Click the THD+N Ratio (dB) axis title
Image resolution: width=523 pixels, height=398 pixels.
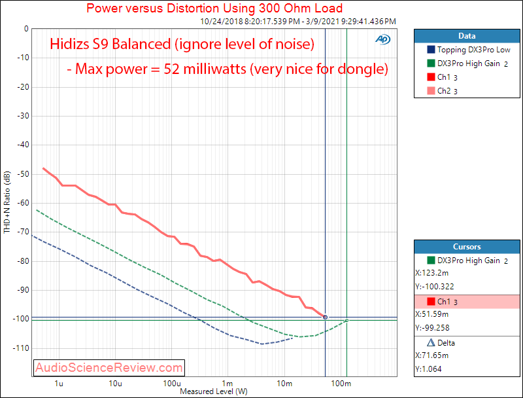[x=7, y=202]
